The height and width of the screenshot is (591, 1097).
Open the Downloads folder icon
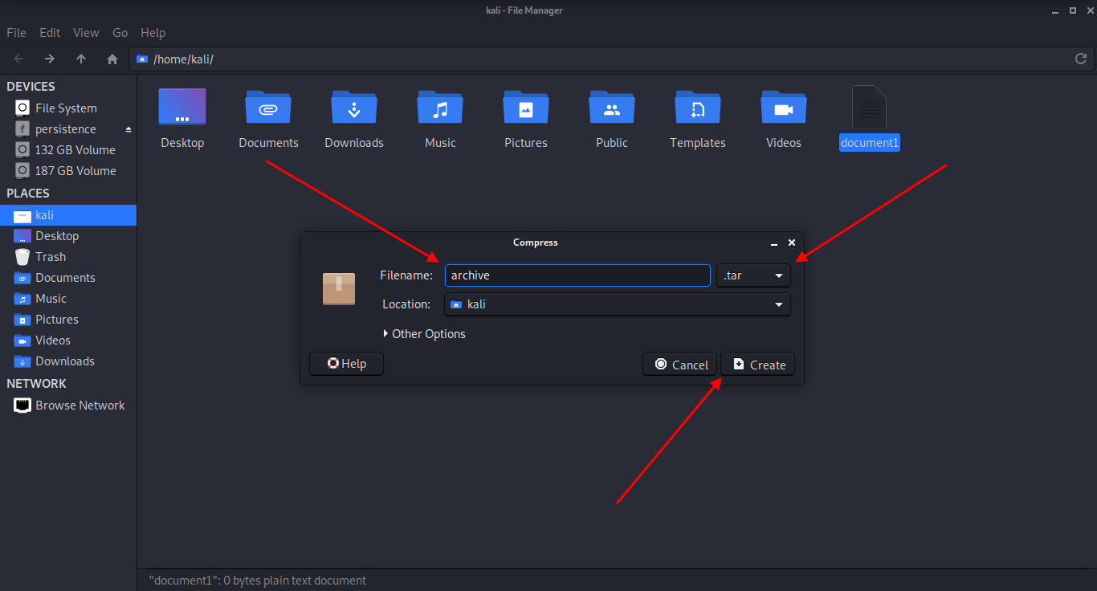[x=354, y=108]
